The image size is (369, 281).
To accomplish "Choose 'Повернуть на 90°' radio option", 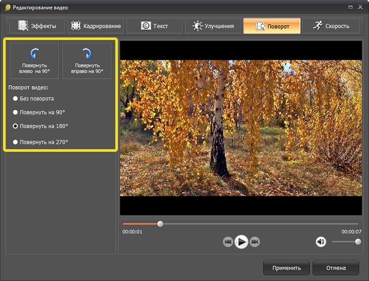I will click(x=15, y=112).
